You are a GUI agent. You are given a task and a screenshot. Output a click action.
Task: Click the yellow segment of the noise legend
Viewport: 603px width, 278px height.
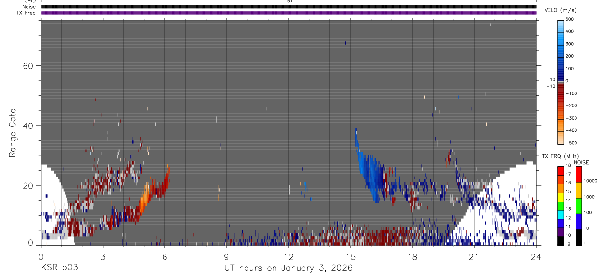pos(579,190)
